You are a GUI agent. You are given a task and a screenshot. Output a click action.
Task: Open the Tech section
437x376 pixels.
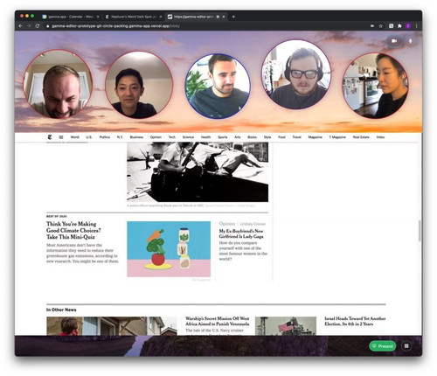pos(172,137)
